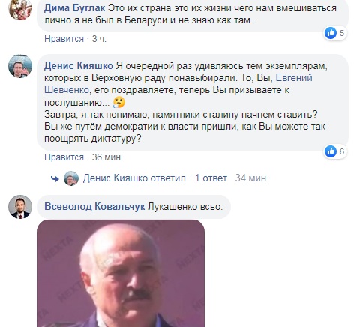Image resolution: width=357 pixels, height=327 pixels.
Task: Open the '3 ч.' comment timestamp
Action: pos(99,39)
